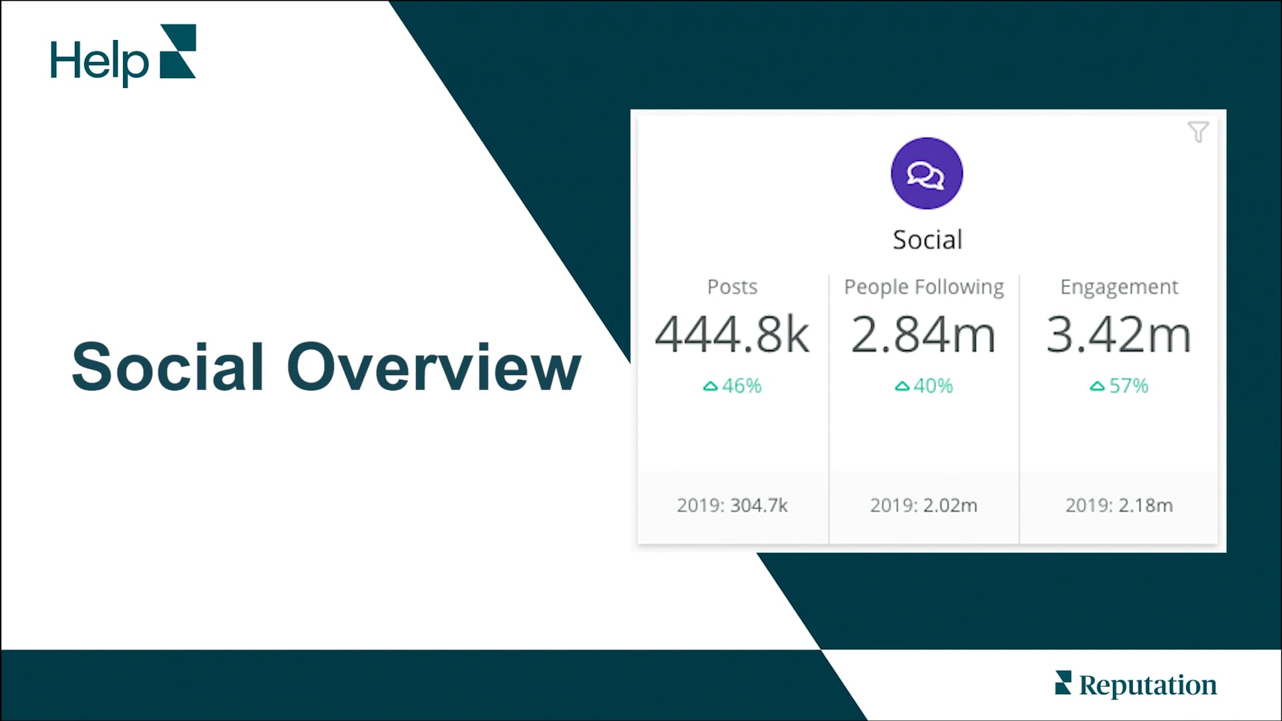Click the 2019: 2.18m comparison value
1282x721 pixels.
(x=1119, y=505)
